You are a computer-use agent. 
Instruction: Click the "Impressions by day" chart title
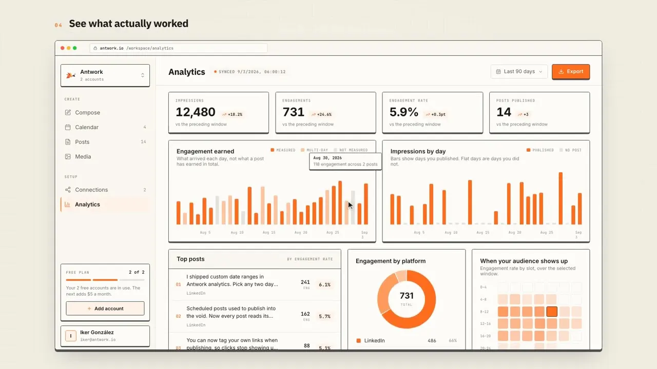[418, 152]
